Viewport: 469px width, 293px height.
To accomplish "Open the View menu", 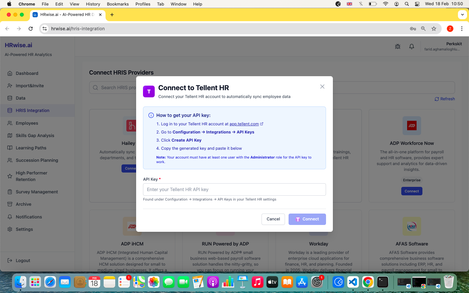I will (75, 4).
